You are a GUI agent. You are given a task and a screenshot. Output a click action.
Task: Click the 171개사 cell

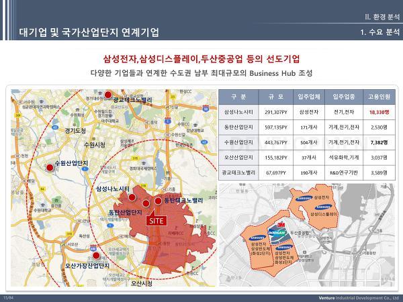coord(309,128)
